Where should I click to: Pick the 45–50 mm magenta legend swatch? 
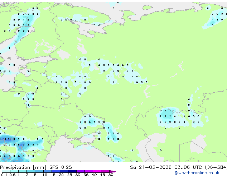tap(105, 171)
